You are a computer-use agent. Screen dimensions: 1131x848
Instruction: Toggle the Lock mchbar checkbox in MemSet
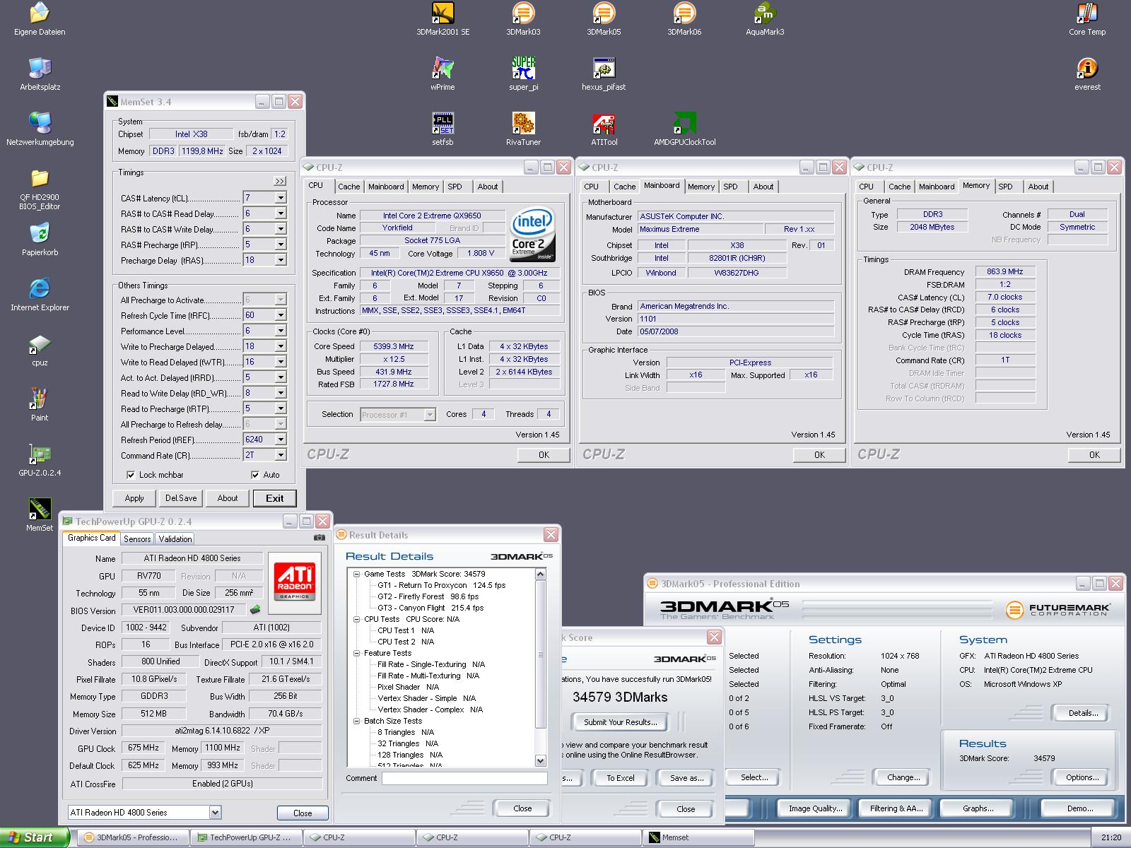pos(131,475)
